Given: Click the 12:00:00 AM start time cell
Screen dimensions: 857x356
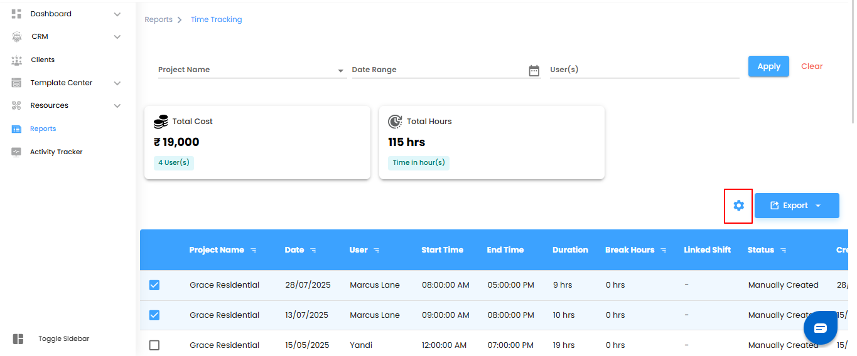Looking at the screenshot, I should click(444, 345).
